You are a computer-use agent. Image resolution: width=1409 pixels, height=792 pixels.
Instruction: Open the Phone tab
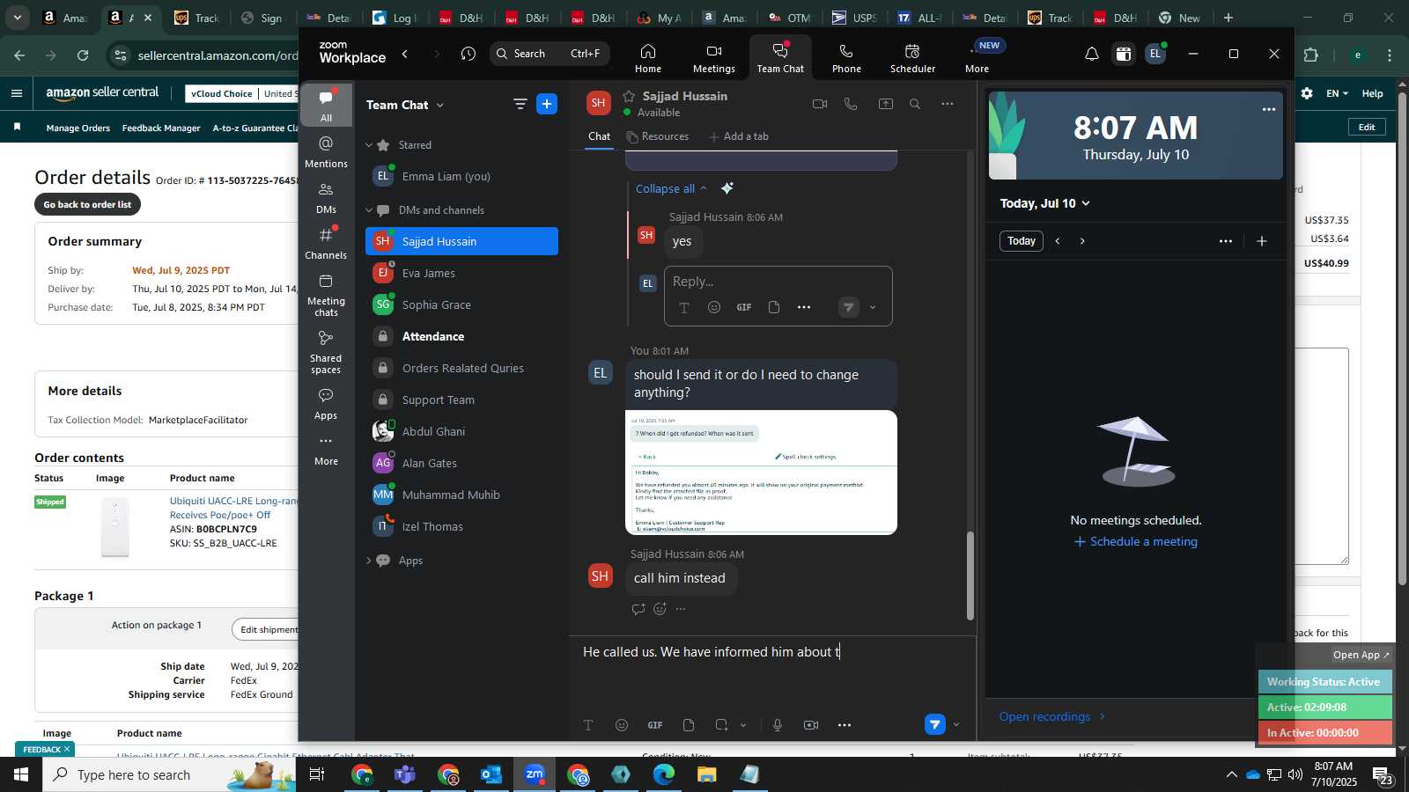846,58
